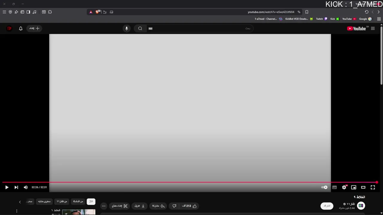Open the KickBot VOD Downloader bookmark
This screenshot has width=383, height=215.
click(x=299, y=19)
